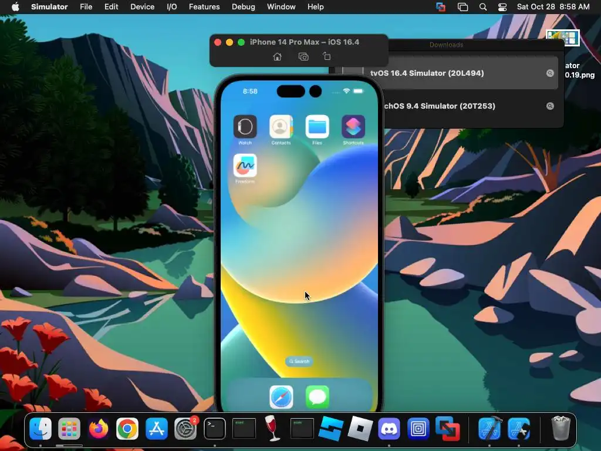This screenshot has width=601, height=451.
Task: Launch Roblox player icon in Dock
Action: (360, 428)
